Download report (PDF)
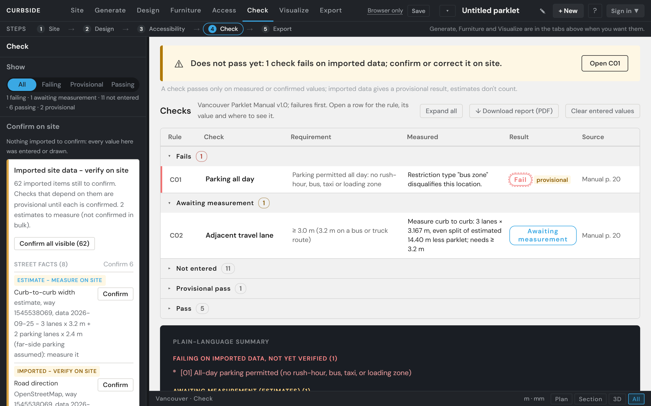The height and width of the screenshot is (406, 651). coord(514,111)
